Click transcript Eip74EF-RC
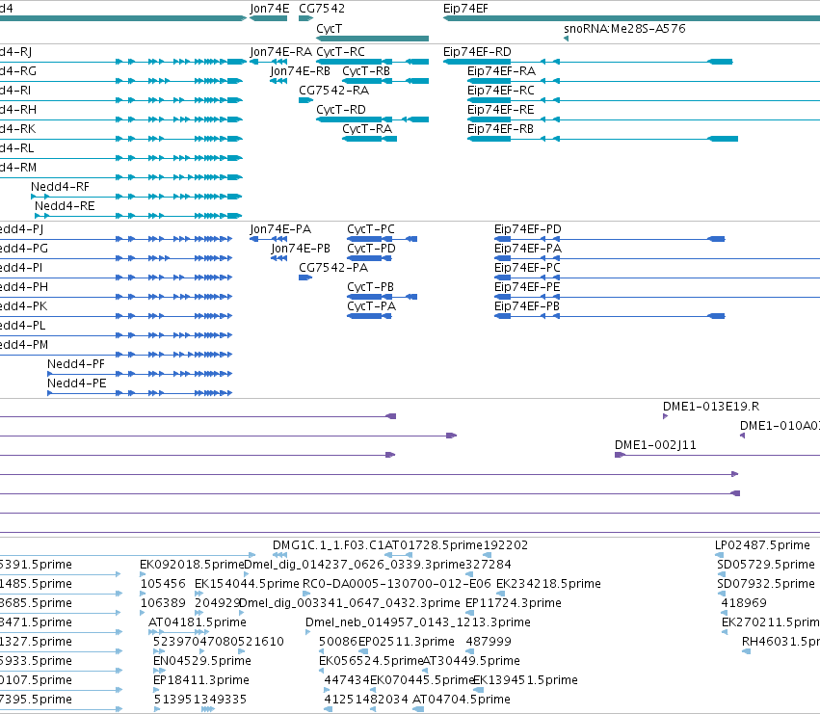The image size is (820, 714). click(501, 91)
